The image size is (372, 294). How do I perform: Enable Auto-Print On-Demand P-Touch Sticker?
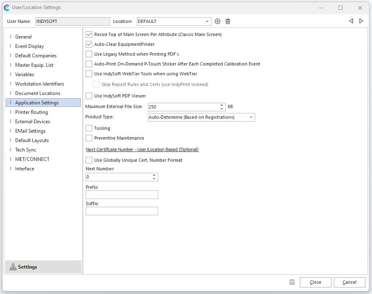click(x=89, y=64)
